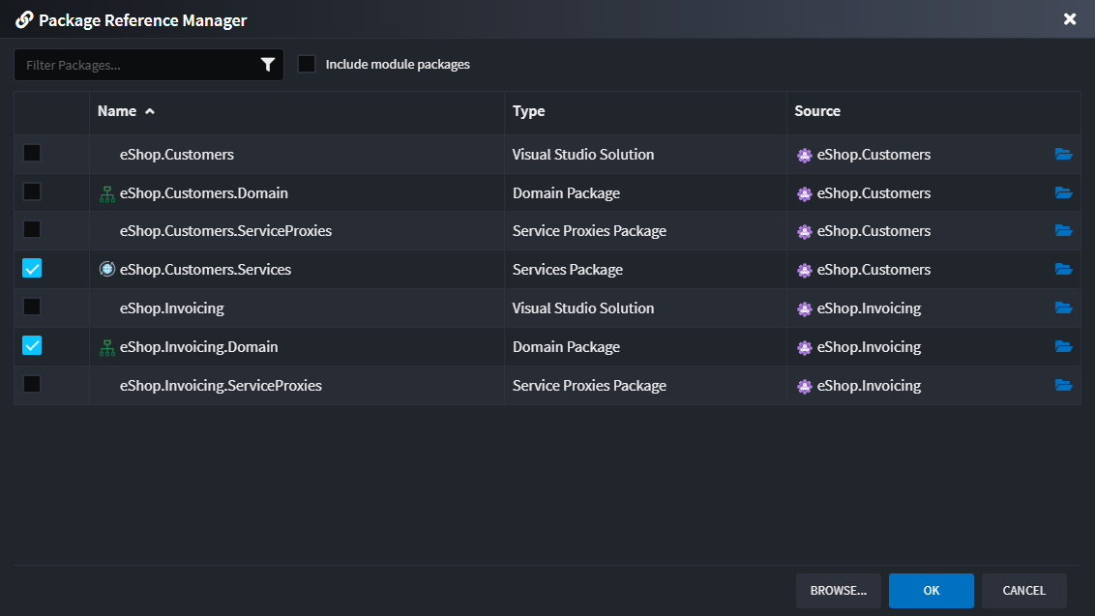This screenshot has width=1095, height=616.
Task: Open folder for eShop.Customers.Services row
Action: tap(1063, 269)
